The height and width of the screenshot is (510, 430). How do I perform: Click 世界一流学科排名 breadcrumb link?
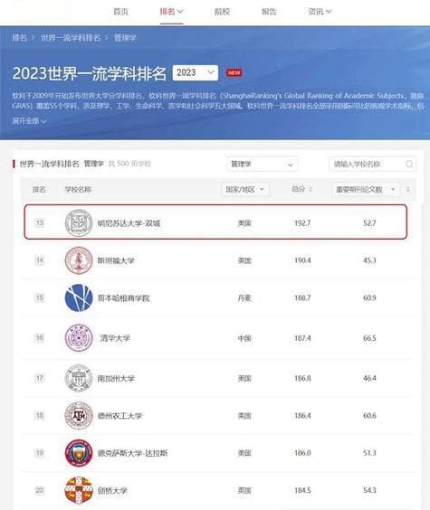coord(71,38)
